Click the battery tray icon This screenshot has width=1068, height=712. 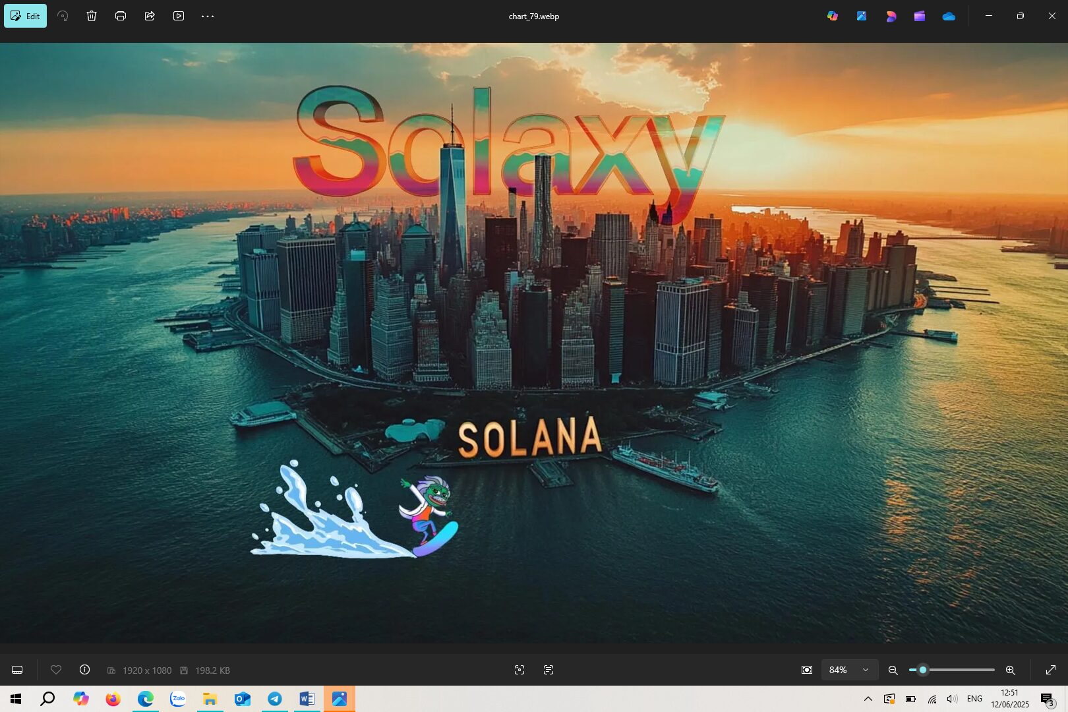coord(910,699)
